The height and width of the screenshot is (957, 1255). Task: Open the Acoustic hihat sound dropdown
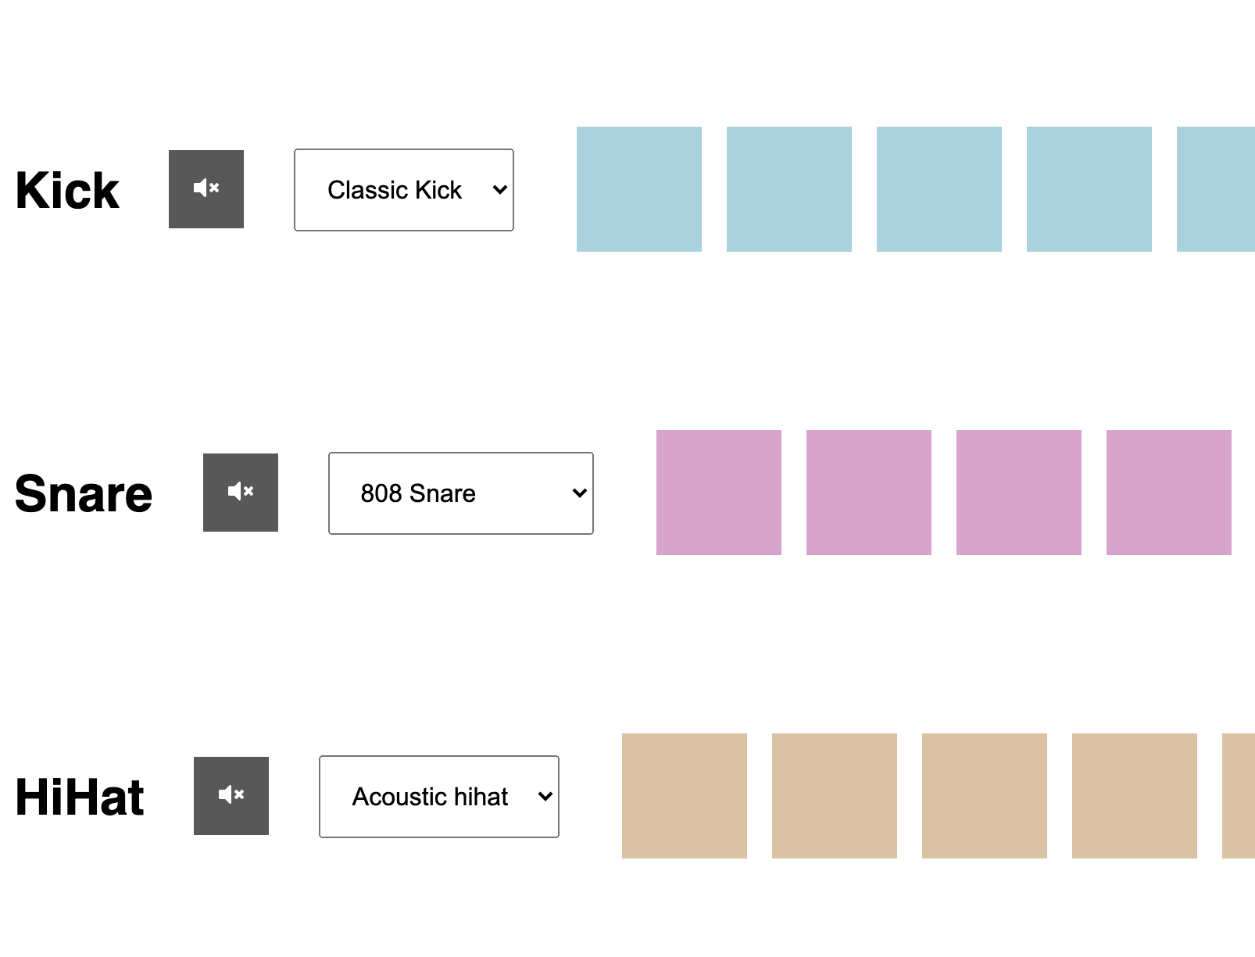(439, 797)
